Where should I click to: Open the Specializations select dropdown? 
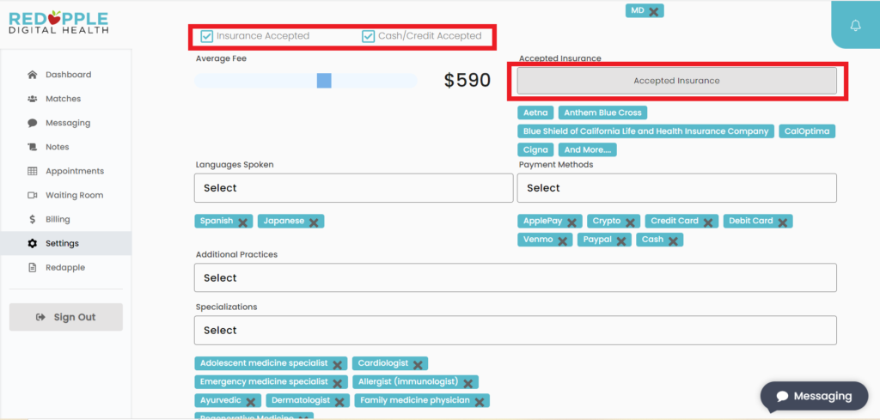(x=516, y=331)
